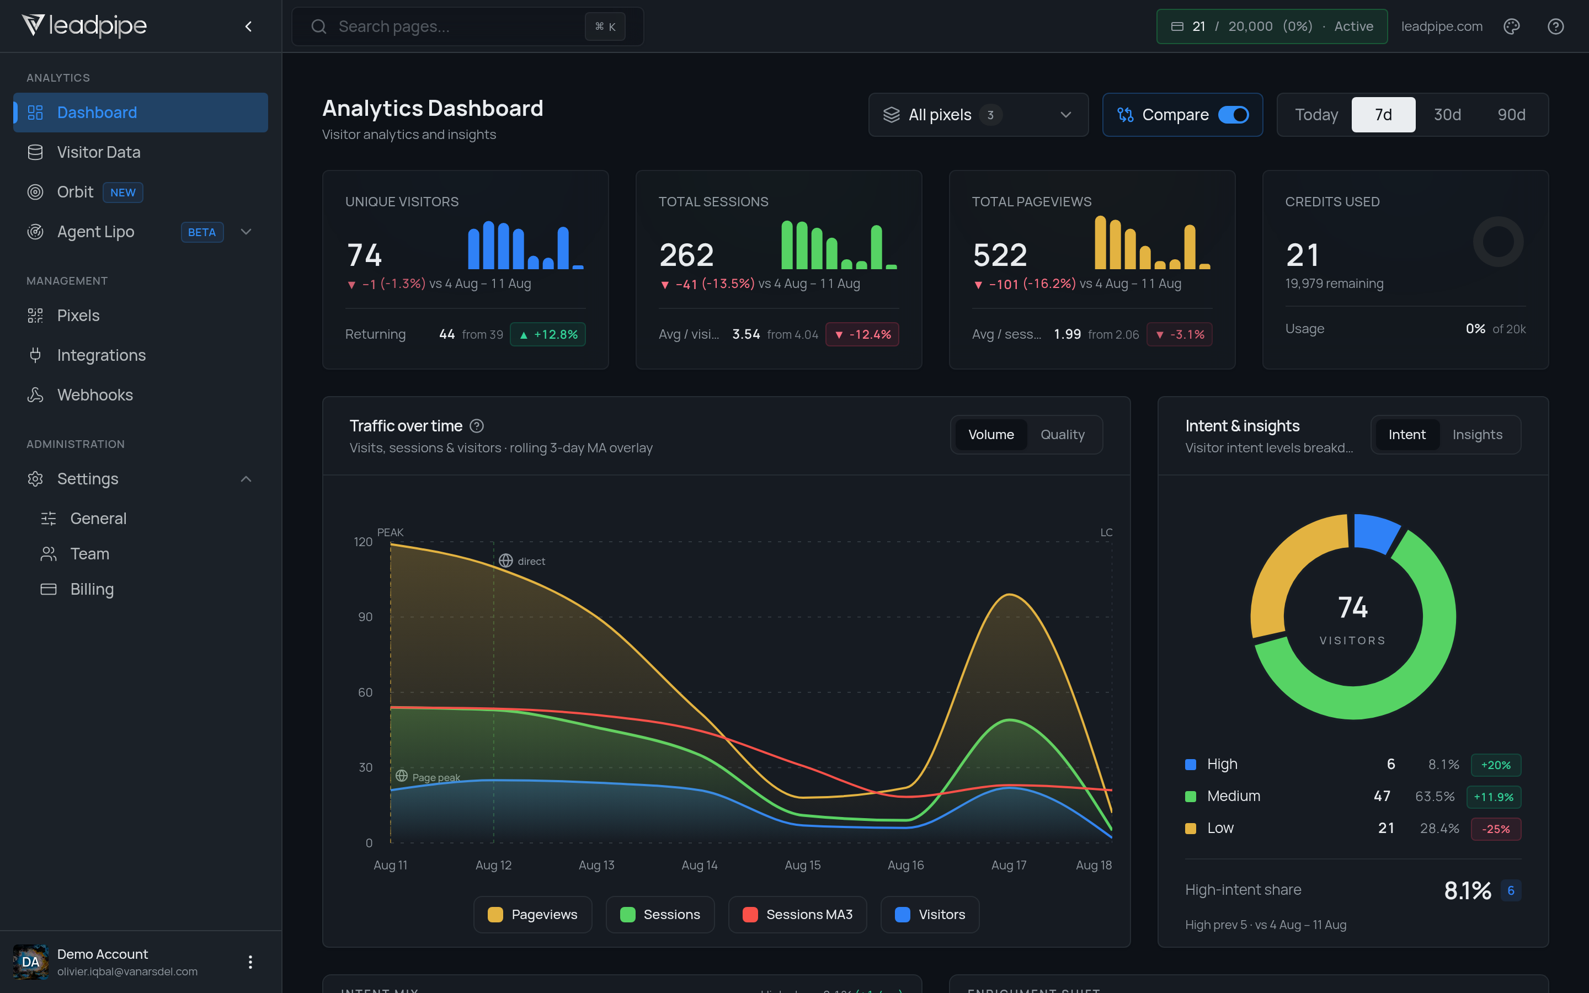Click the Integrations plug icon
1589x993 pixels.
[x=35, y=355]
